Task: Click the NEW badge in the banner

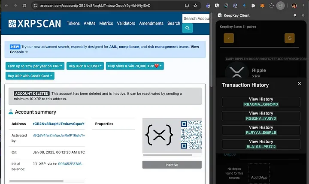Action: 15,47
